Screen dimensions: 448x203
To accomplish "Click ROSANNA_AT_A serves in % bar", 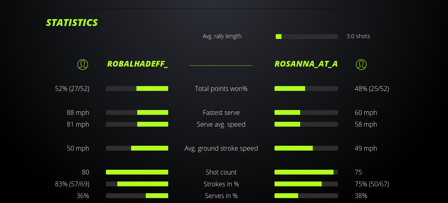I will (x=306, y=196).
